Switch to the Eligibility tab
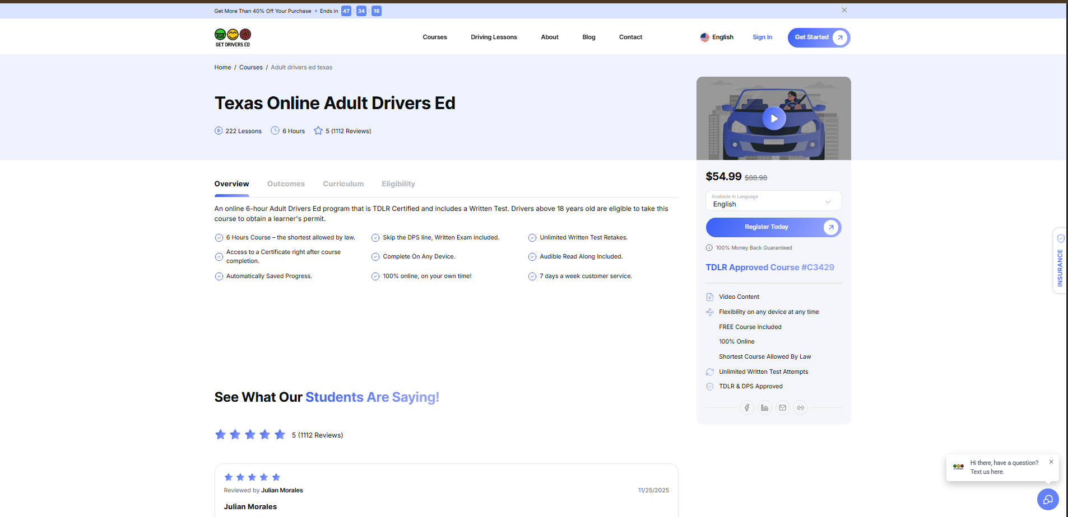Screen dimensions: 1068x517 pos(398,184)
